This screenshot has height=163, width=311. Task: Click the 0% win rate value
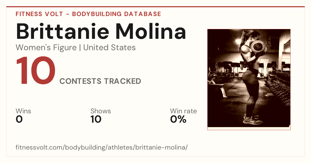[178, 119]
